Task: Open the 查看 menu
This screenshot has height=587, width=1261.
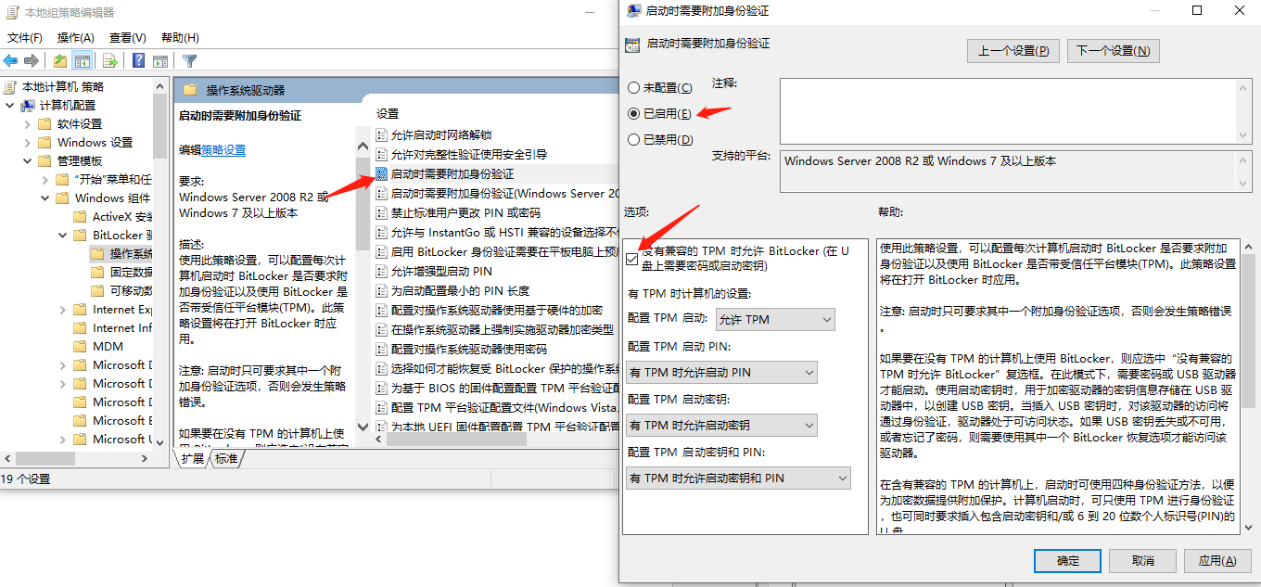Action: click(x=129, y=37)
